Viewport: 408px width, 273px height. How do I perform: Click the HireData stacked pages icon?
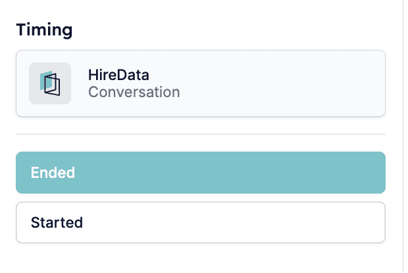(x=50, y=83)
